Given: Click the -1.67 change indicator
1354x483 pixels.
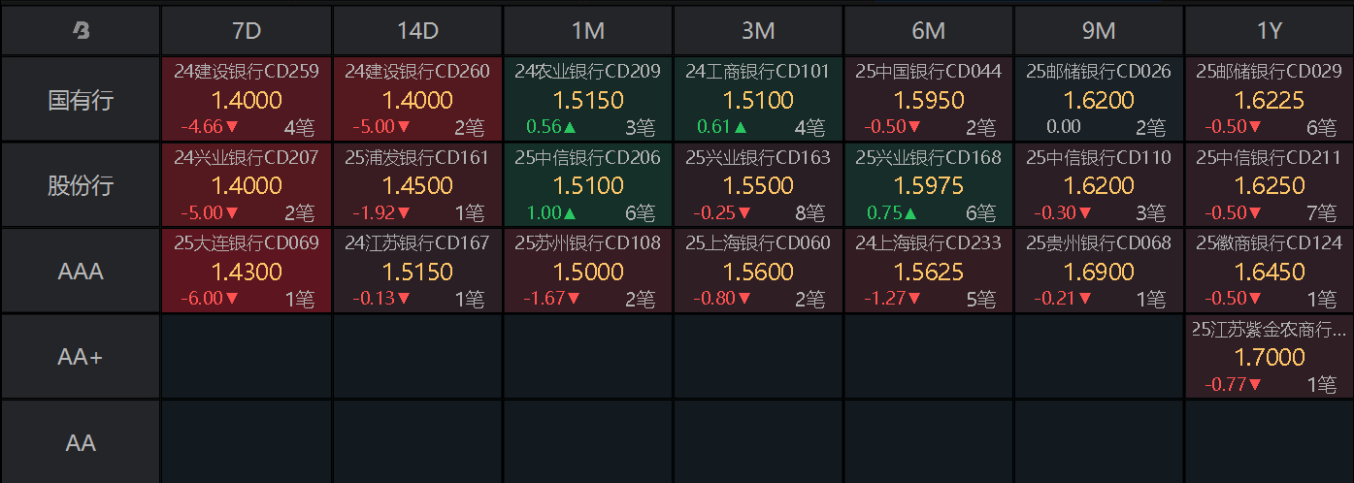Looking at the screenshot, I should (551, 299).
